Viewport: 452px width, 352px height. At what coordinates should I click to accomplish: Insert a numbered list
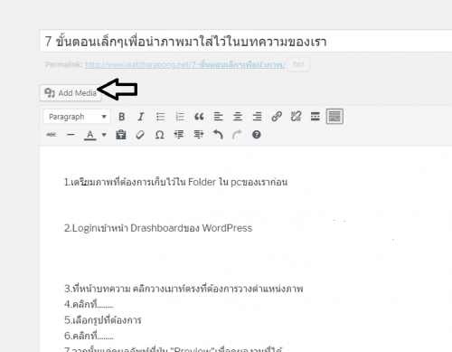pos(180,117)
